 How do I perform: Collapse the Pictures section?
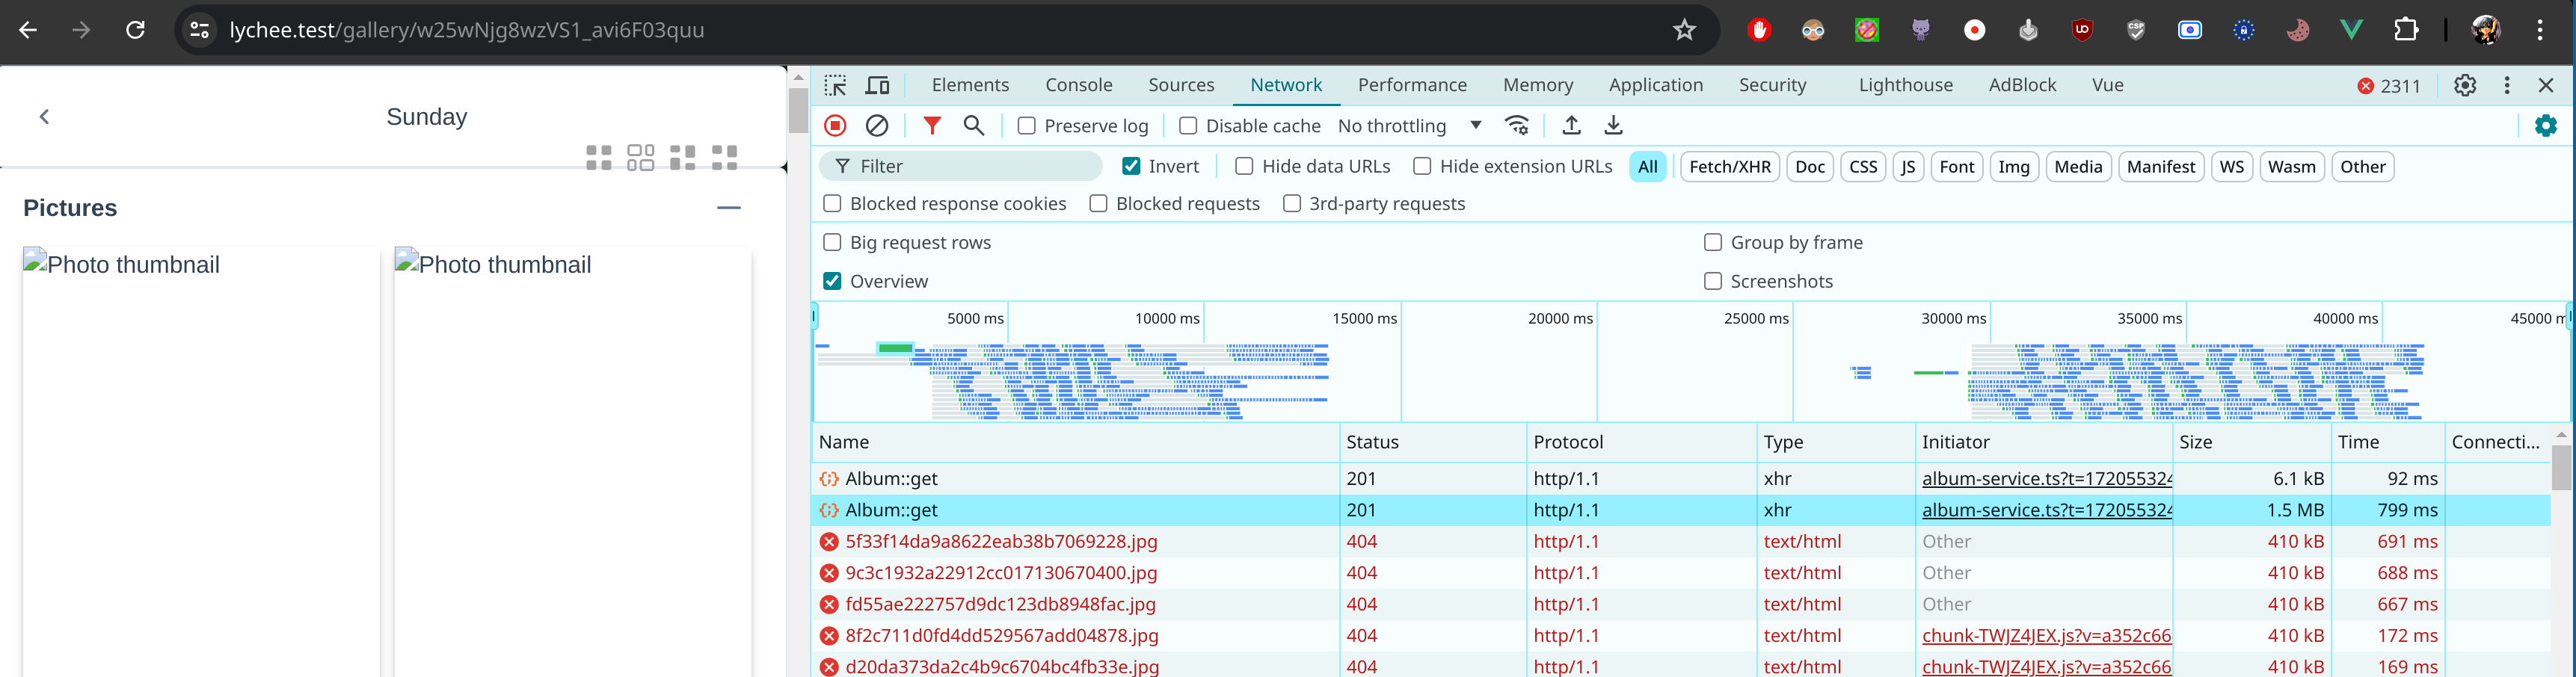[x=729, y=208]
